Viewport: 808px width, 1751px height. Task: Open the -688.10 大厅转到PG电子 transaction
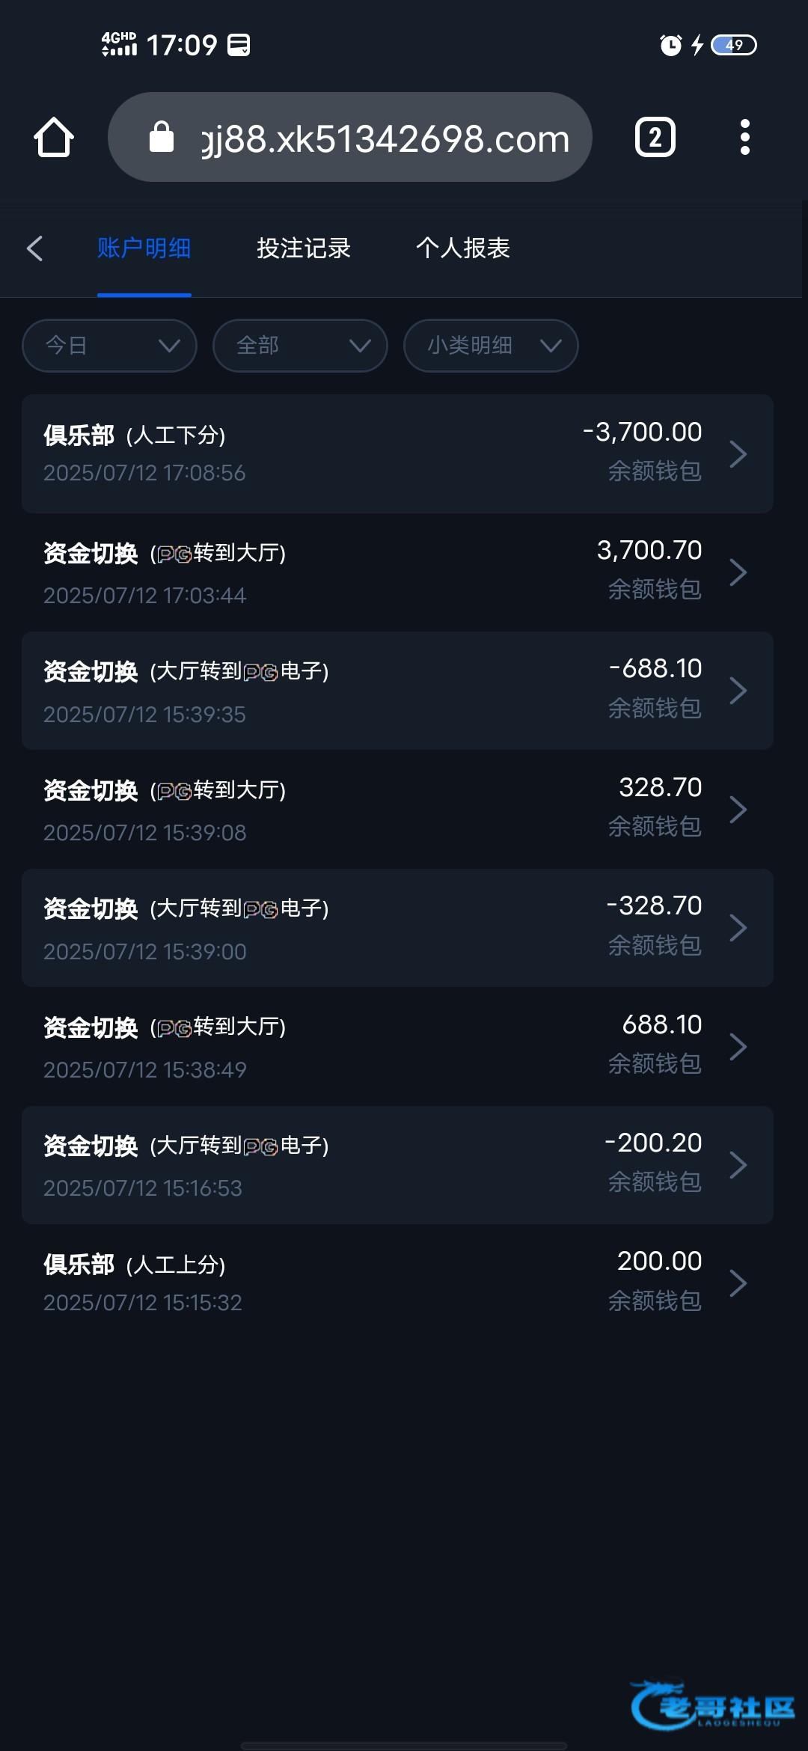[397, 691]
